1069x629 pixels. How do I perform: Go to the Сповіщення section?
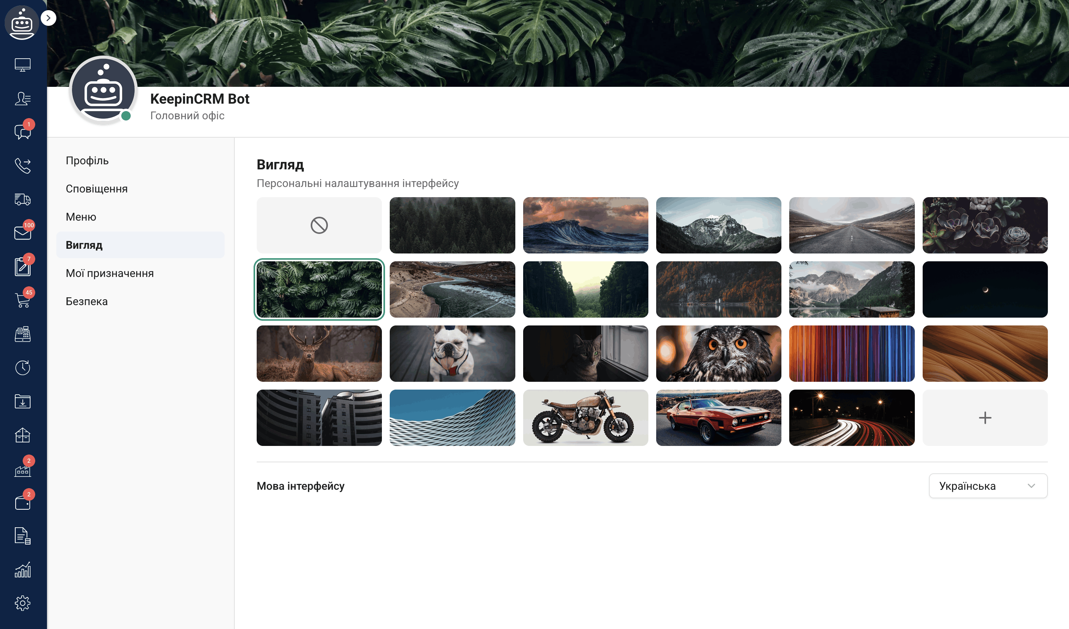[97, 189]
